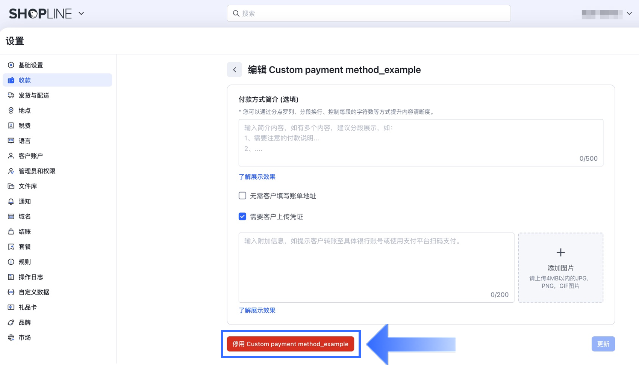Expand the SHOPLINE store switcher dropdown
639x365 pixels.
tap(81, 14)
